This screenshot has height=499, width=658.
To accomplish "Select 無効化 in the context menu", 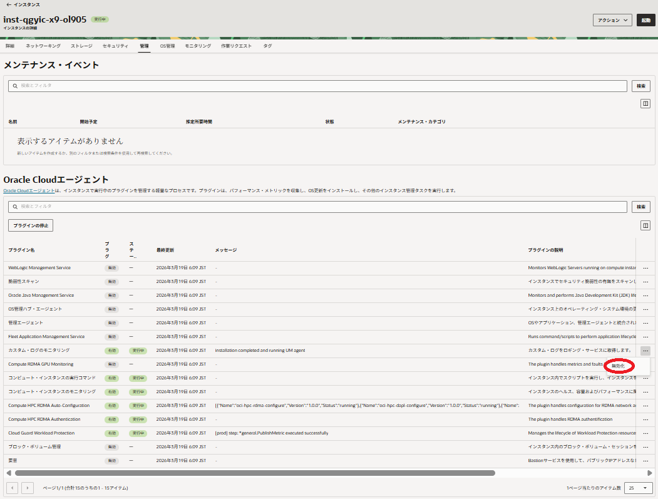I will 619,366.
